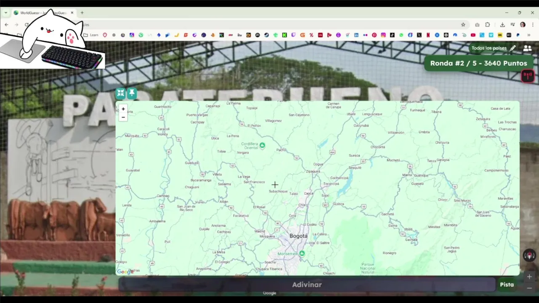
Task: Go forward in browser history
Action: 16,25
